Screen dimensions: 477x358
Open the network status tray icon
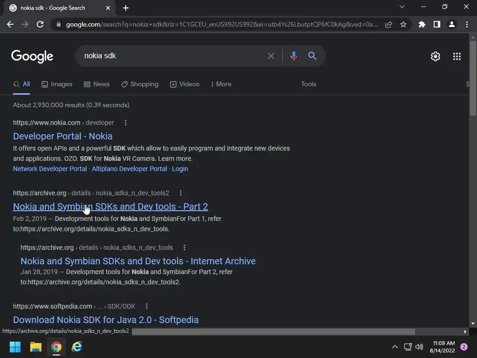tap(408, 347)
